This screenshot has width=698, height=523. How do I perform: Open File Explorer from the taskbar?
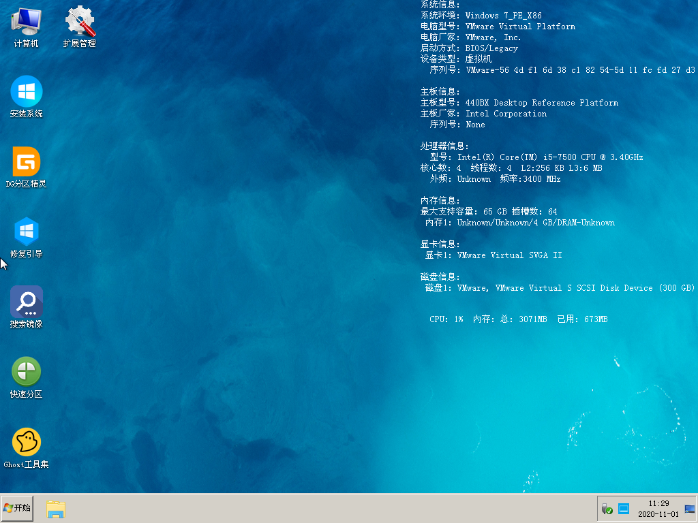pos(56,509)
